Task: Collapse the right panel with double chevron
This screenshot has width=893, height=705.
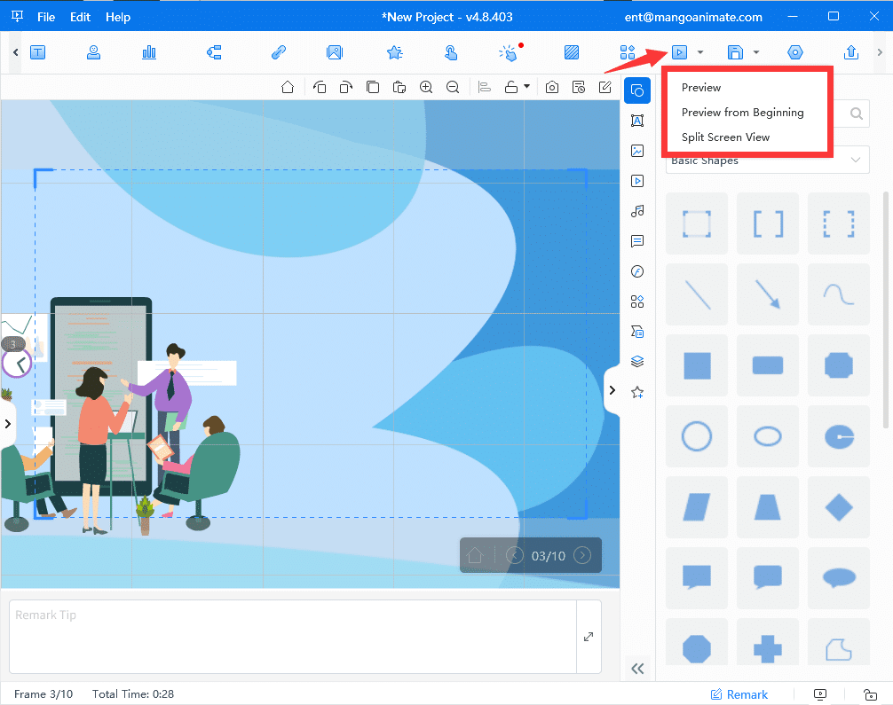Action: (636, 668)
